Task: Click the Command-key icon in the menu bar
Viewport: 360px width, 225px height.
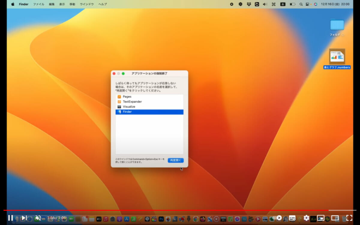Action: pyautogui.click(x=274, y=4)
